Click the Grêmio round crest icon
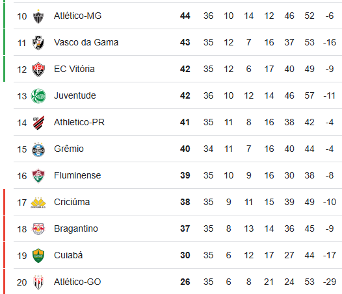The height and width of the screenshot is (294, 342). point(38,149)
